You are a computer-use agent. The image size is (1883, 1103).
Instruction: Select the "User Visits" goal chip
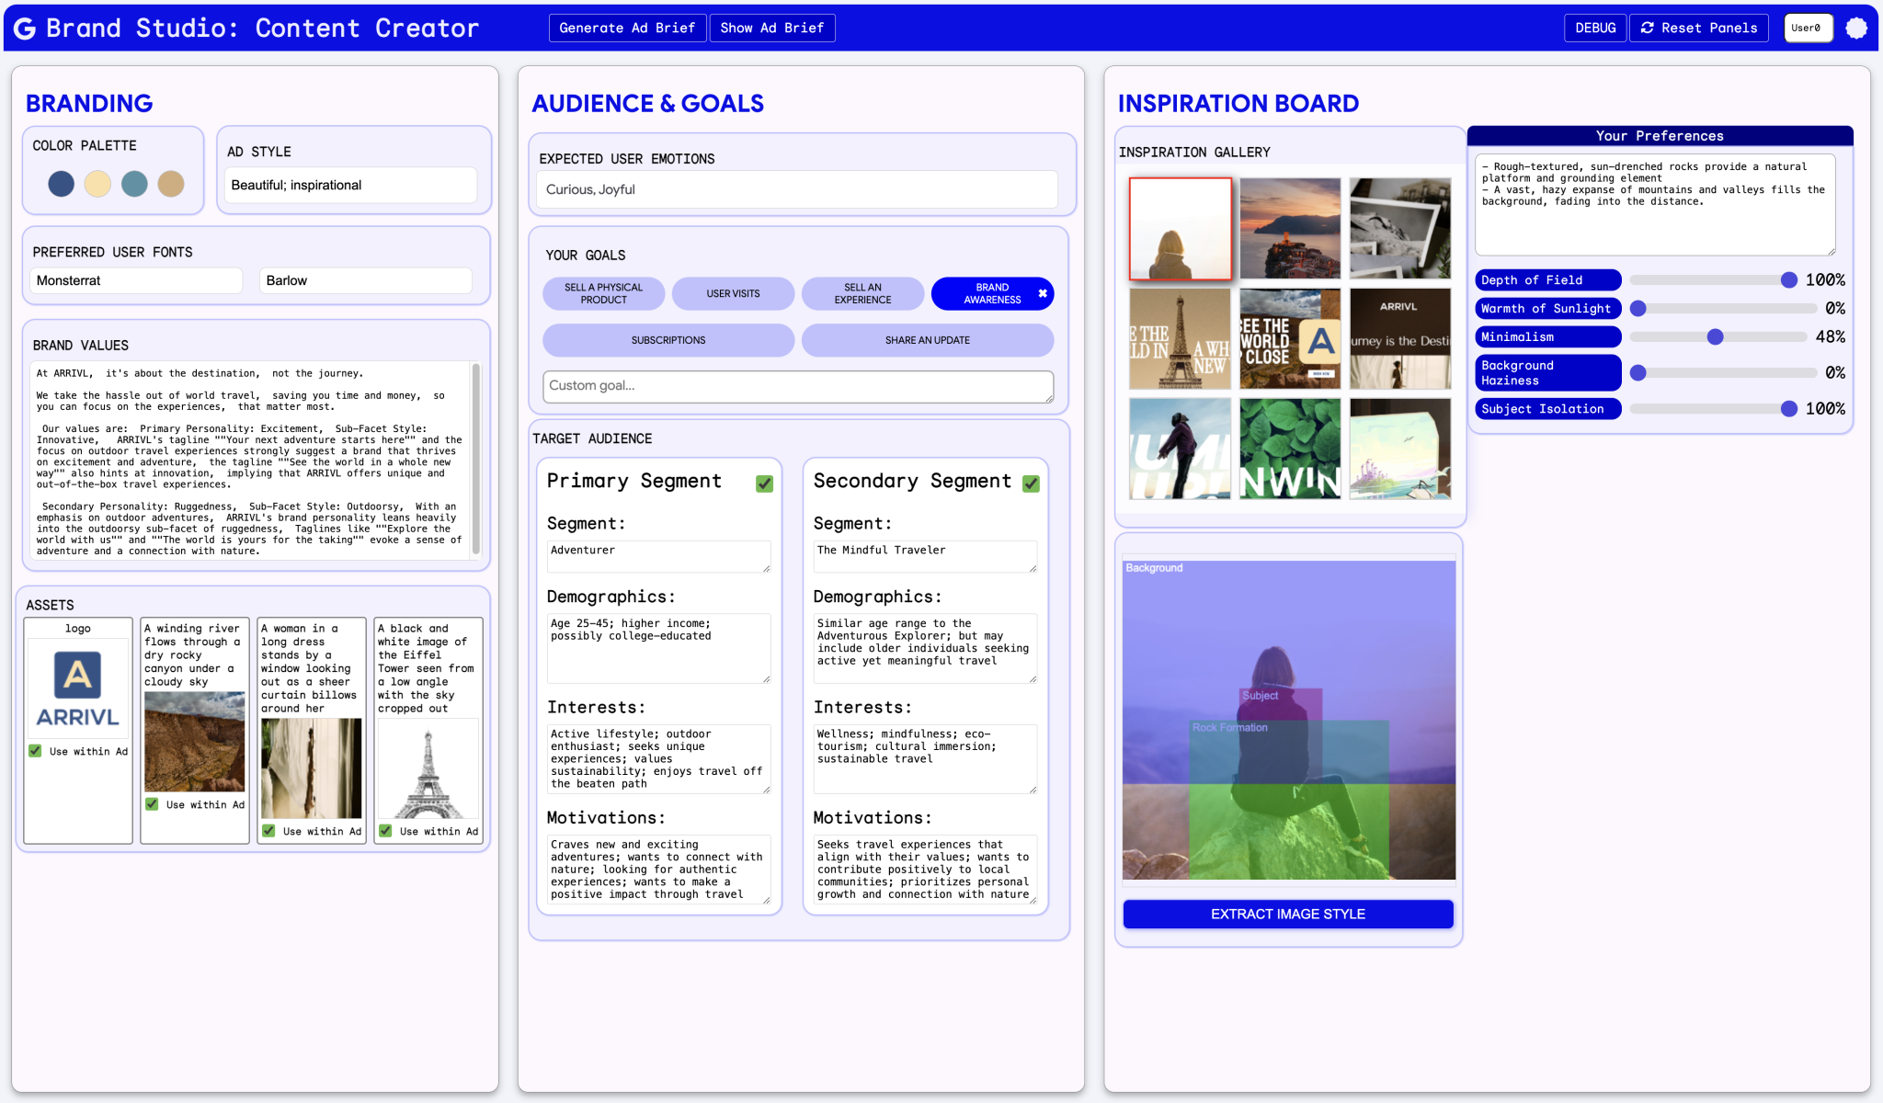[x=733, y=293]
